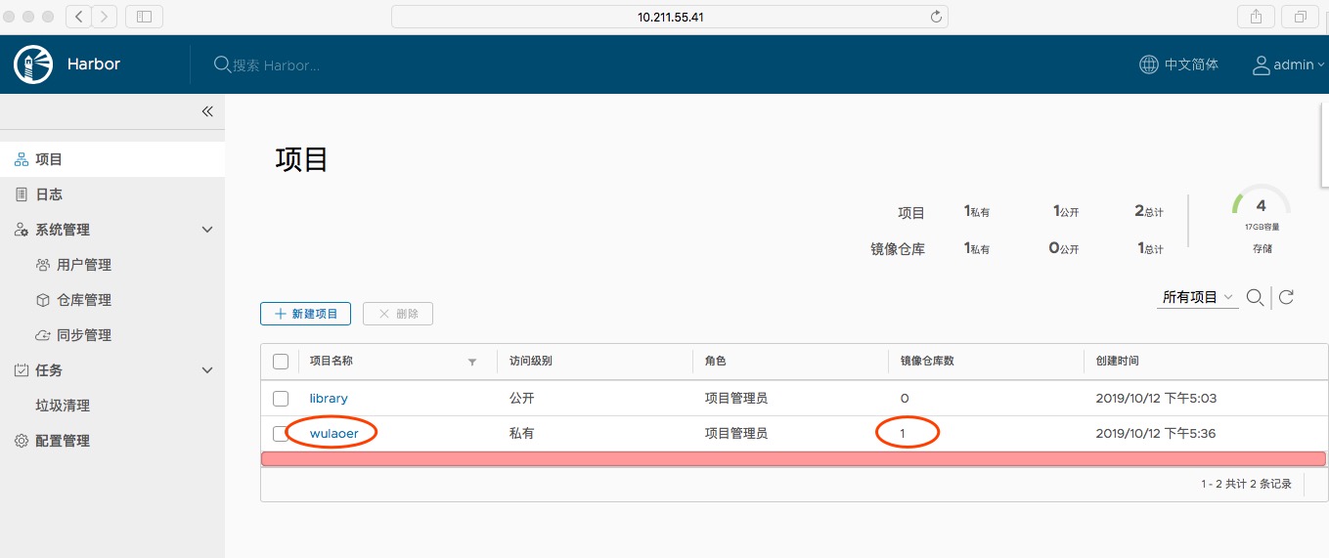The image size is (1329, 558).
Task: Open the 中文简体 language dropdown
Action: (1179, 64)
